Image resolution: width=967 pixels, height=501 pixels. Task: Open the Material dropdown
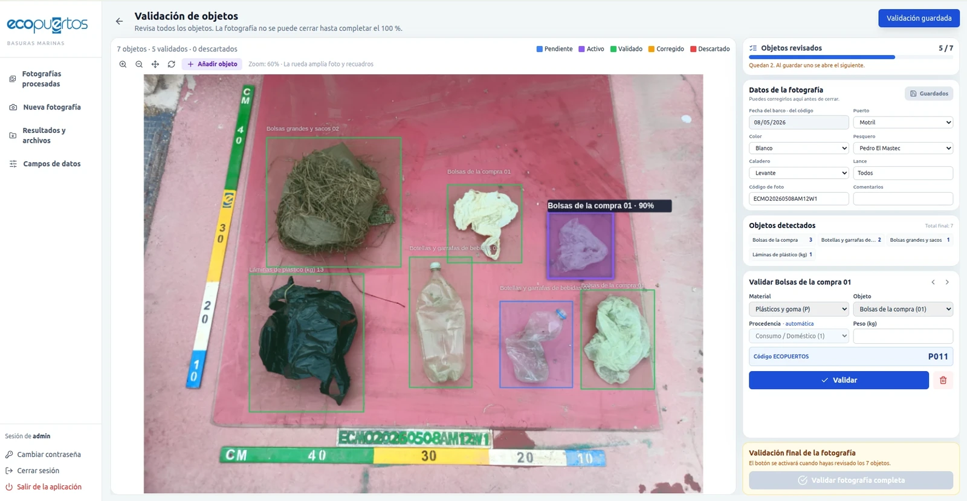pyautogui.click(x=798, y=309)
